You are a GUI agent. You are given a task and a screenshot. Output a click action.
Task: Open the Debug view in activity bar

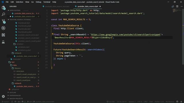[3, 28]
